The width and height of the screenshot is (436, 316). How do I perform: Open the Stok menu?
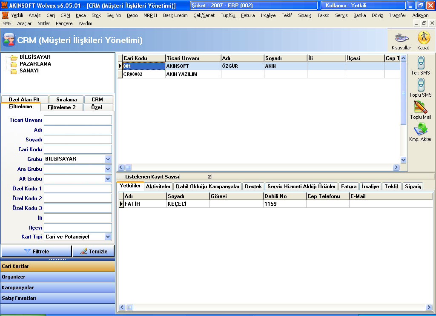point(96,15)
